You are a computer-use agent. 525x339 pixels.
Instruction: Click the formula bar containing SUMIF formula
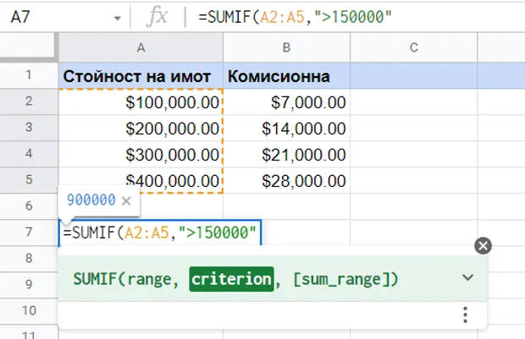(x=360, y=16)
